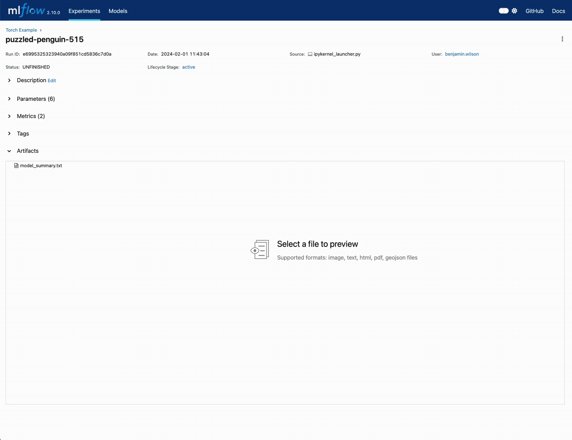
Task: Expand the Parameters (6) section
Action: click(9, 99)
